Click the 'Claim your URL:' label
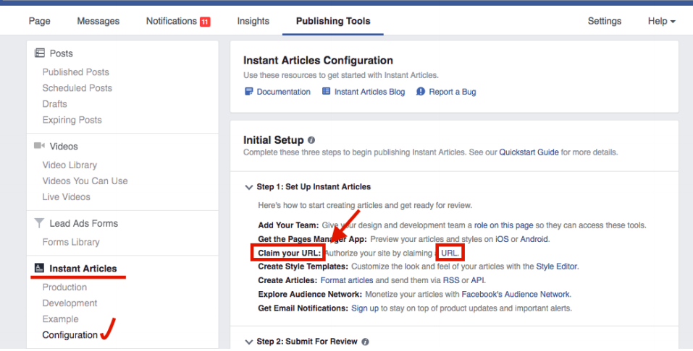The image size is (693, 351). (x=290, y=253)
